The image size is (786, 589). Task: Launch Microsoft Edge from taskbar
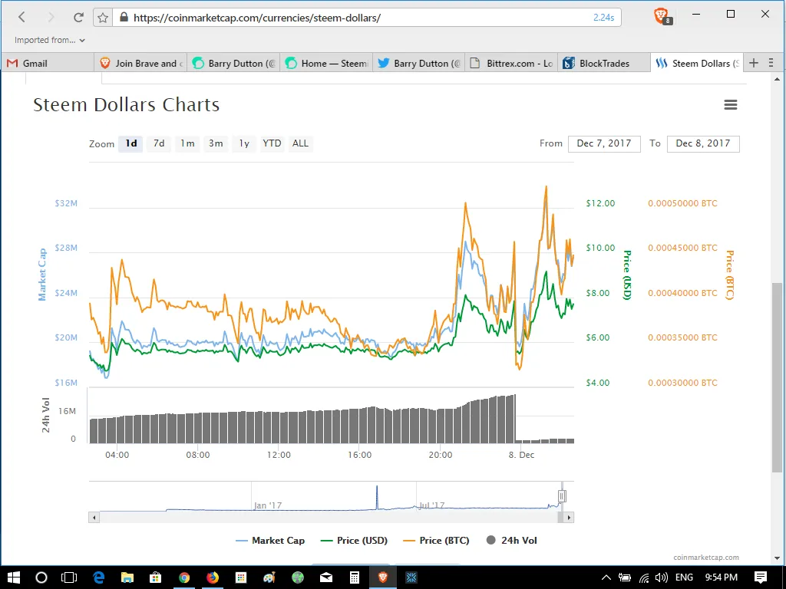98,577
